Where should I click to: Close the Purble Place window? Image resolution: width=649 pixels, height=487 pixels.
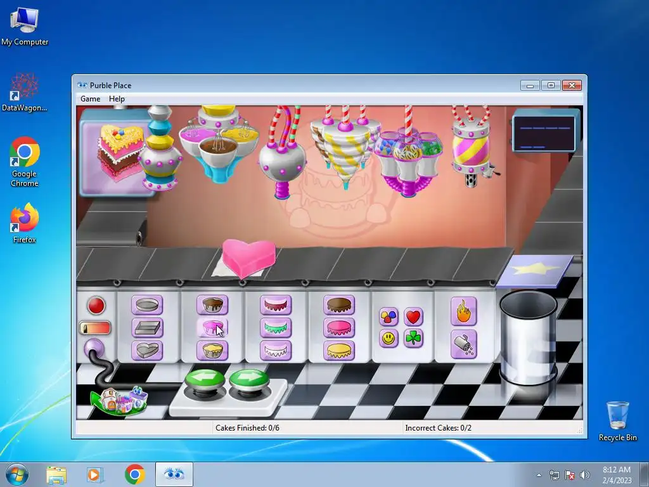click(x=572, y=86)
